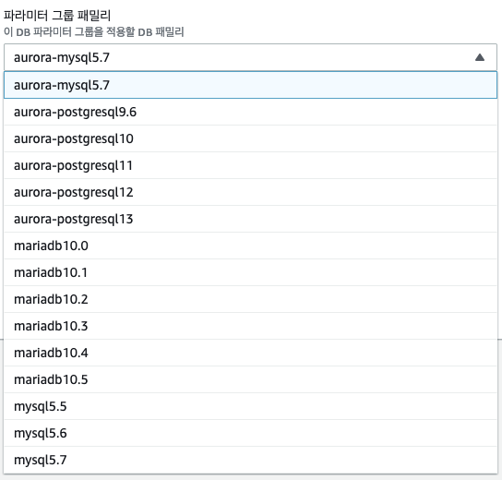This screenshot has width=502, height=480.
Task: Pick mariadb10.2 from the list
Action: [250, 299]
